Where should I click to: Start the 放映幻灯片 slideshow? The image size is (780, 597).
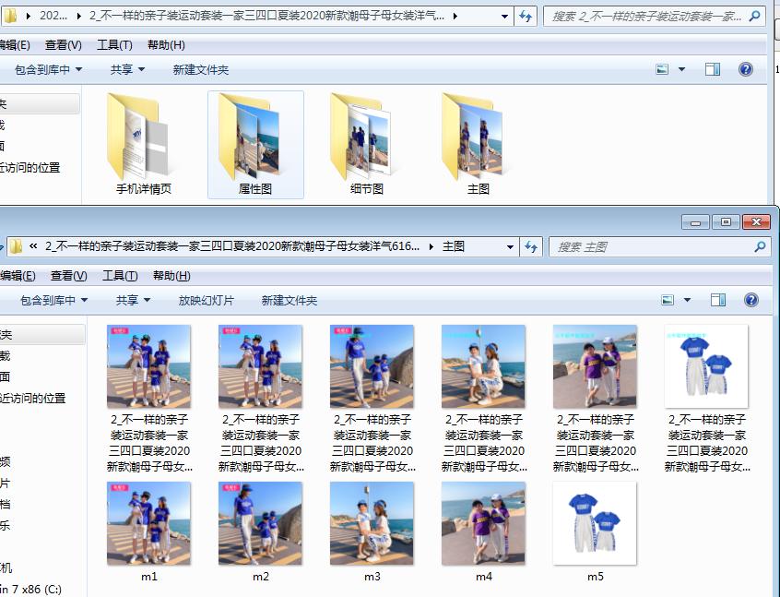pos(207,299)
